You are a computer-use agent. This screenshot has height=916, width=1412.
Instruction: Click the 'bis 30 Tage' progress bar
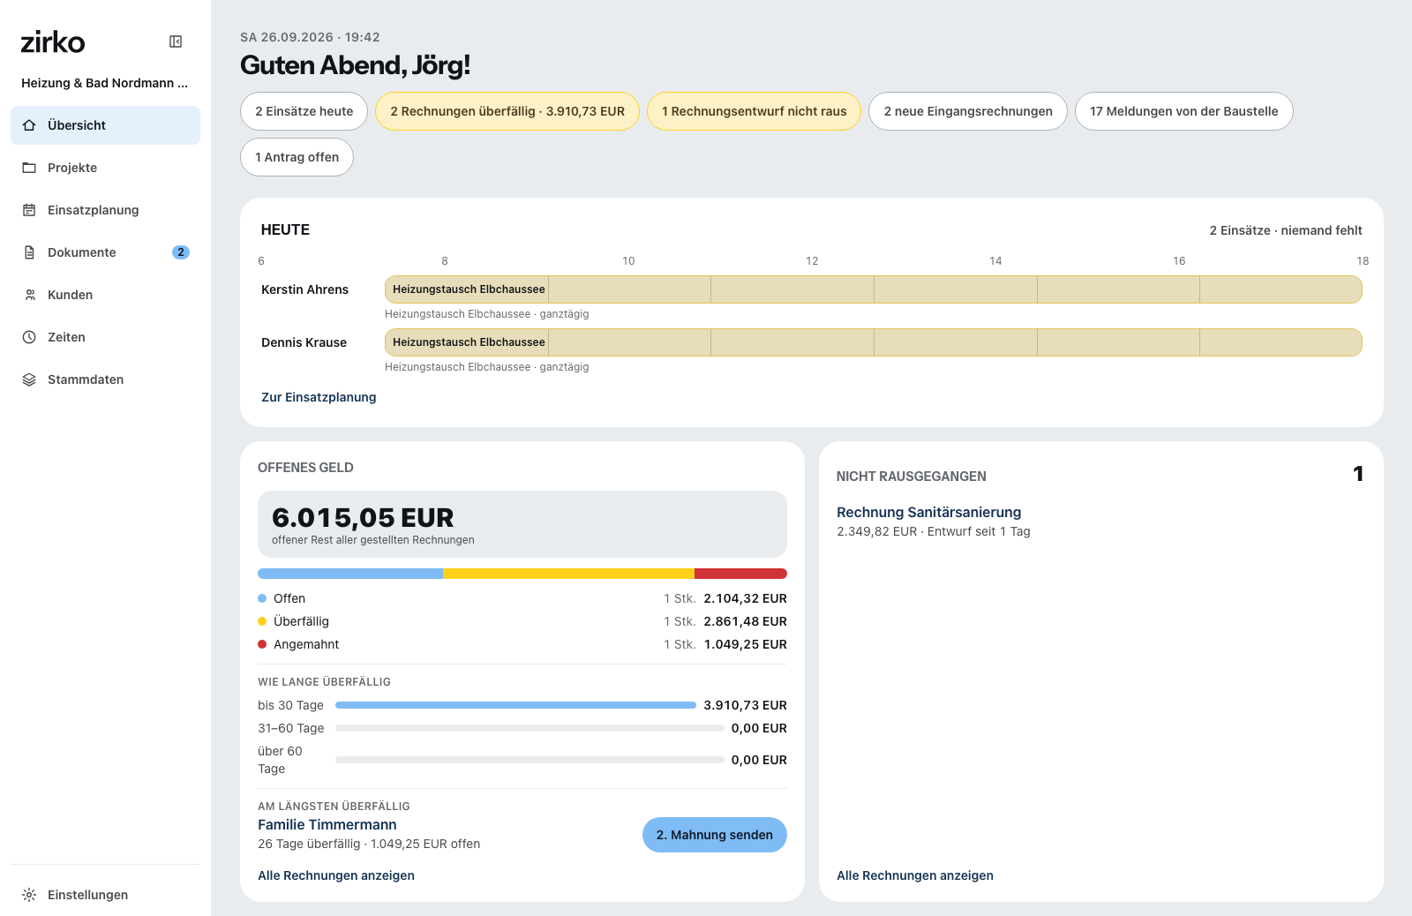(515, 705)
